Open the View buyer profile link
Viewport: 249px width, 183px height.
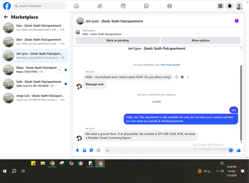point(170,65)
